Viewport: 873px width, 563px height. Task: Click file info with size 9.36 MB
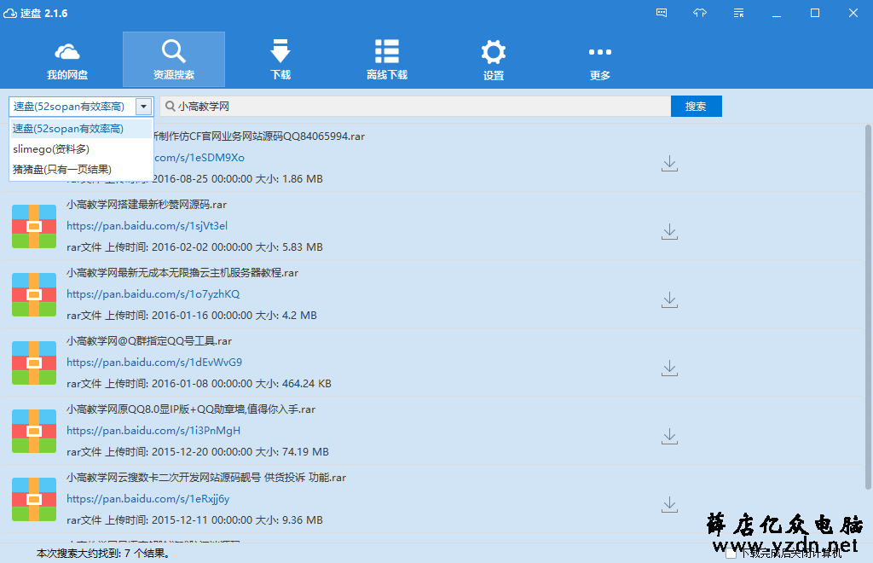(194, 520)
